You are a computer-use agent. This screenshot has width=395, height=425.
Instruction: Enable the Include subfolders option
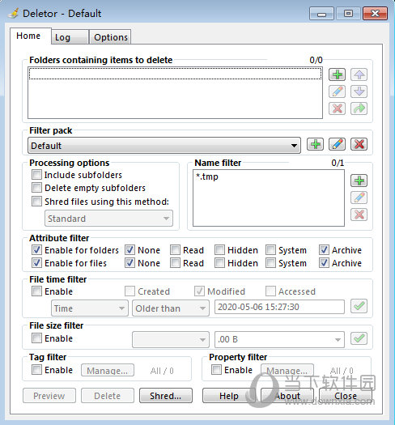tap(36, 175)
